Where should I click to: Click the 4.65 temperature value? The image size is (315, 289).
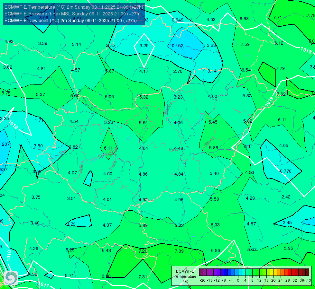point(284,145)
